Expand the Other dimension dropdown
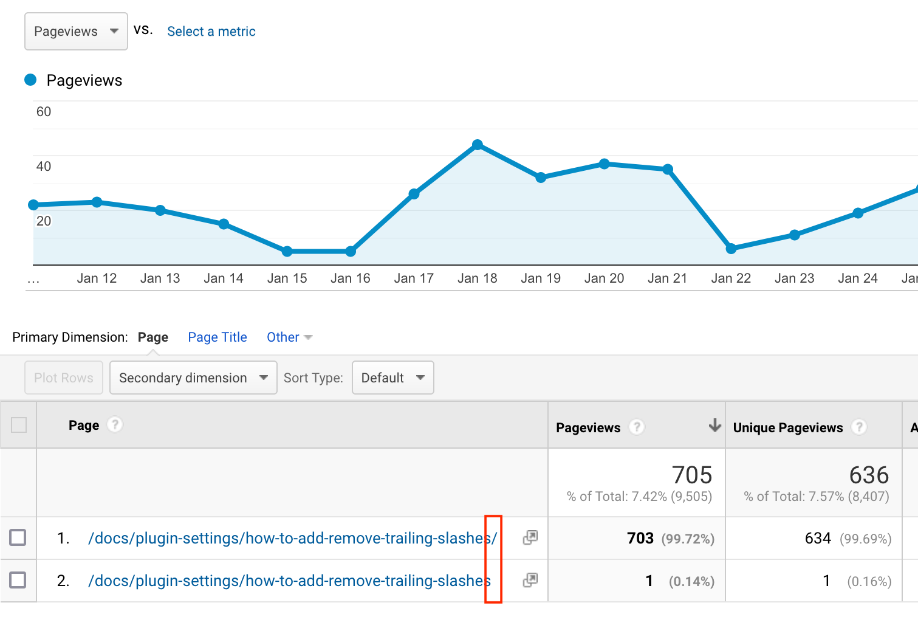This screenshot has width=918, height=642. [289, 337]
